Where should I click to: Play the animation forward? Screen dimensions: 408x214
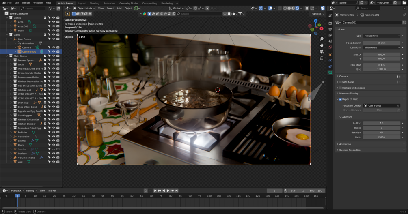(168, 190)
